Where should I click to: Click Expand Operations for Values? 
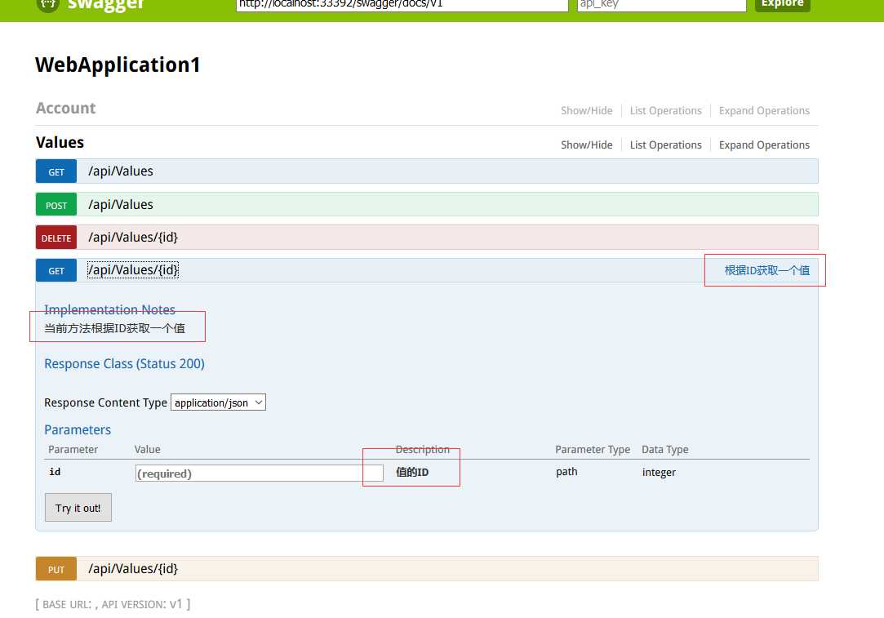[764, 145]
